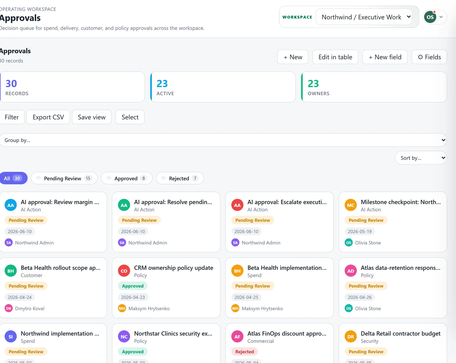Open the Northwind / Executive Work workspace dropdown
Viewport: 456px width, 363px height.
click(364, 17)
